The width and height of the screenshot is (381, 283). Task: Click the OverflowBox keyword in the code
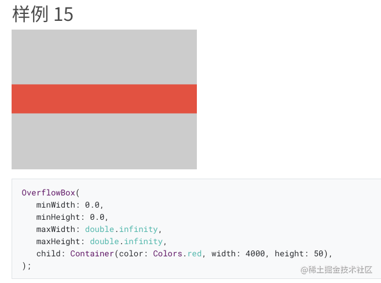pos(49,193)
